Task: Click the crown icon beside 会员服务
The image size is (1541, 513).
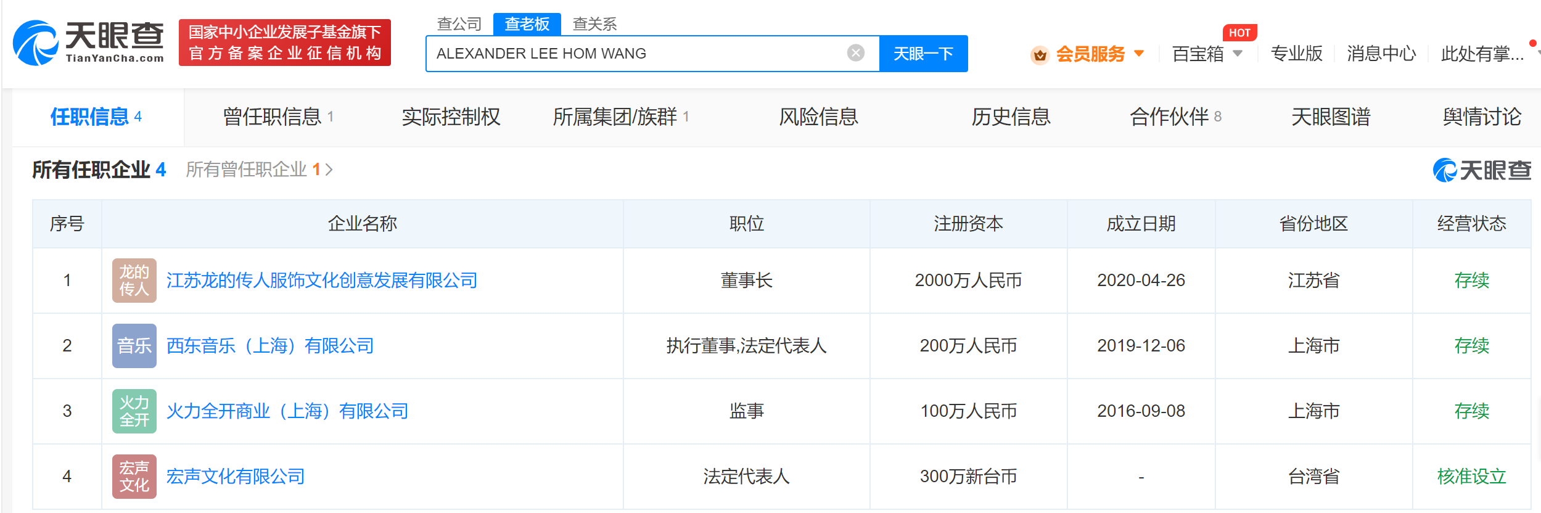Action: pyautogui.click(x=1039, y=55)
